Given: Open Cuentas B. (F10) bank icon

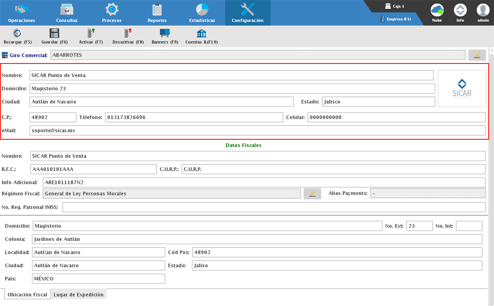Looking at the screenshot, I should click(201, 33).
